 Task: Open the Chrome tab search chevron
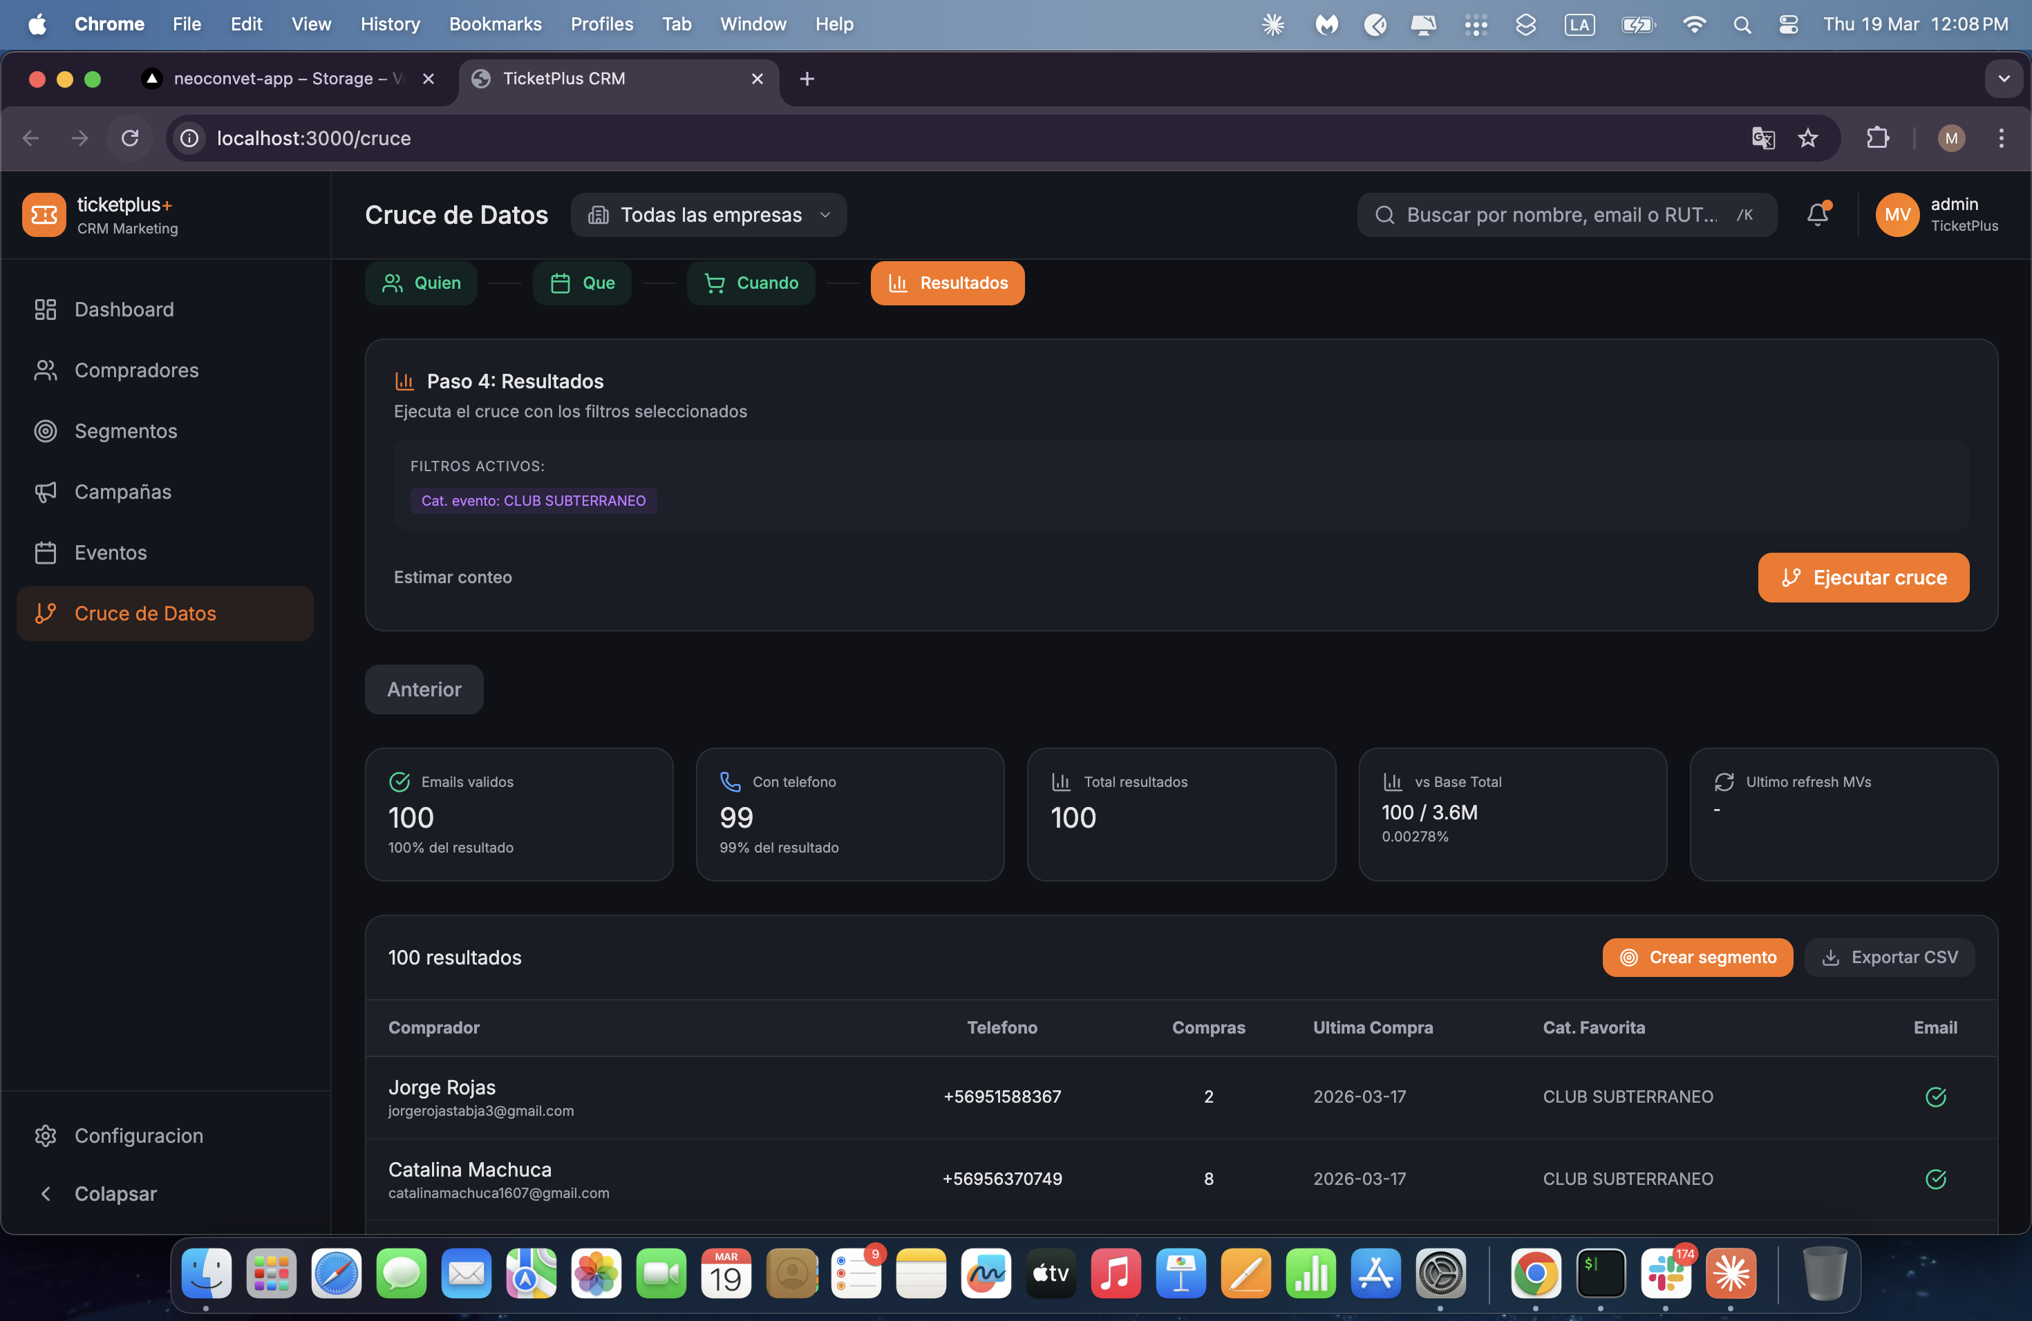2003,79
